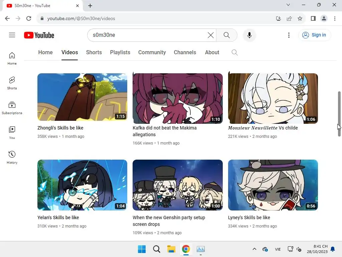Click the Sign in button

314,35
